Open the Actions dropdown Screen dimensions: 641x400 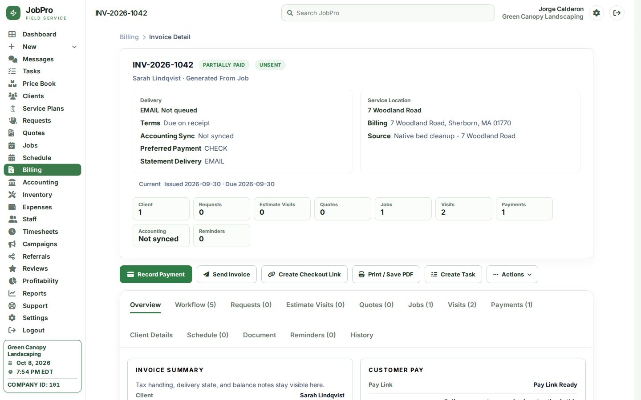[x=512, y=274]
